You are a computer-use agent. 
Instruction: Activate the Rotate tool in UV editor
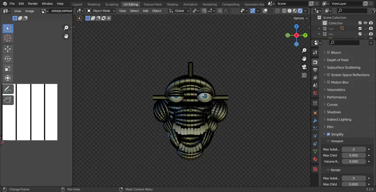pyautogui.click(x=8, y=59)
